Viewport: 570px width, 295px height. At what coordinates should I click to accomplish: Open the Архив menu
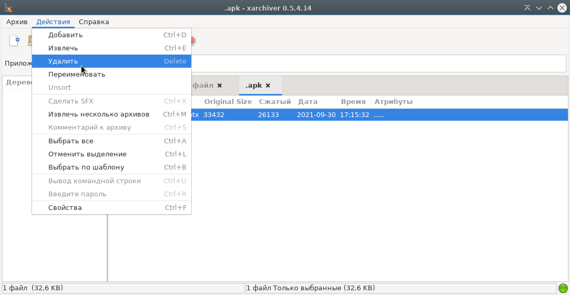pos(17,22)
